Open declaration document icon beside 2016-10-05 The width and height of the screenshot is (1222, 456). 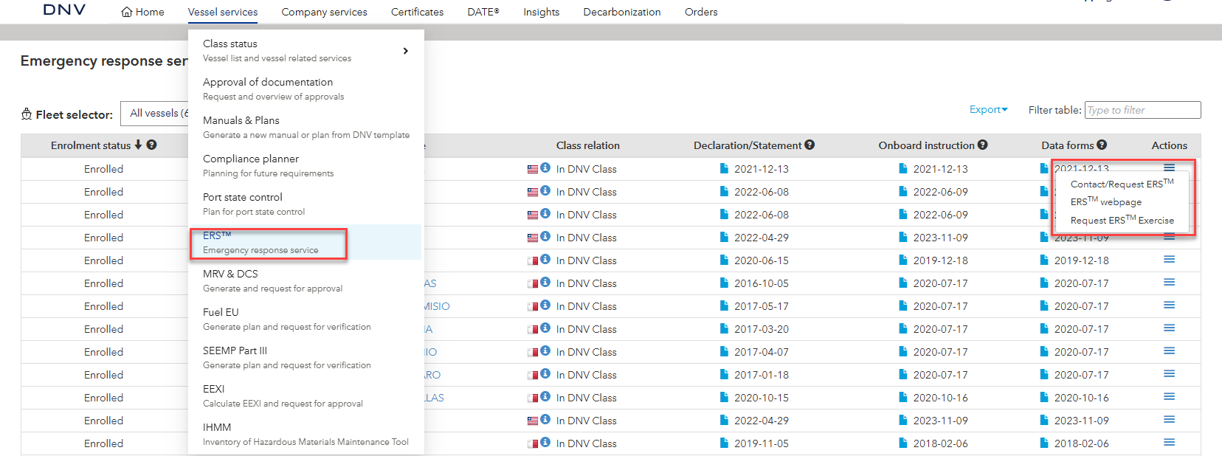(x=725, y=283)
